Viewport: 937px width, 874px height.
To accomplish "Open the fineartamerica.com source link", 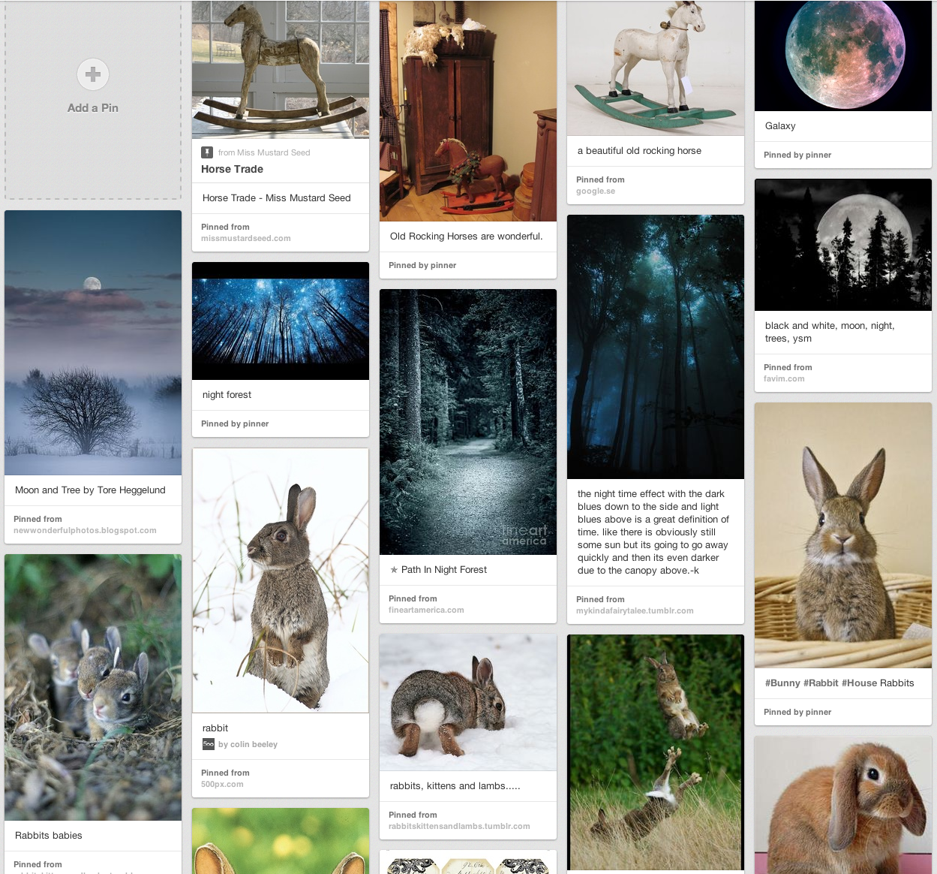I will point(426,610).
